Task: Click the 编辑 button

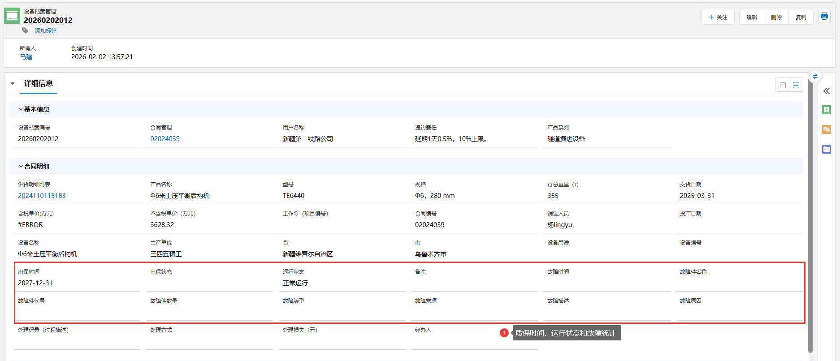Action: pos(751,17)
